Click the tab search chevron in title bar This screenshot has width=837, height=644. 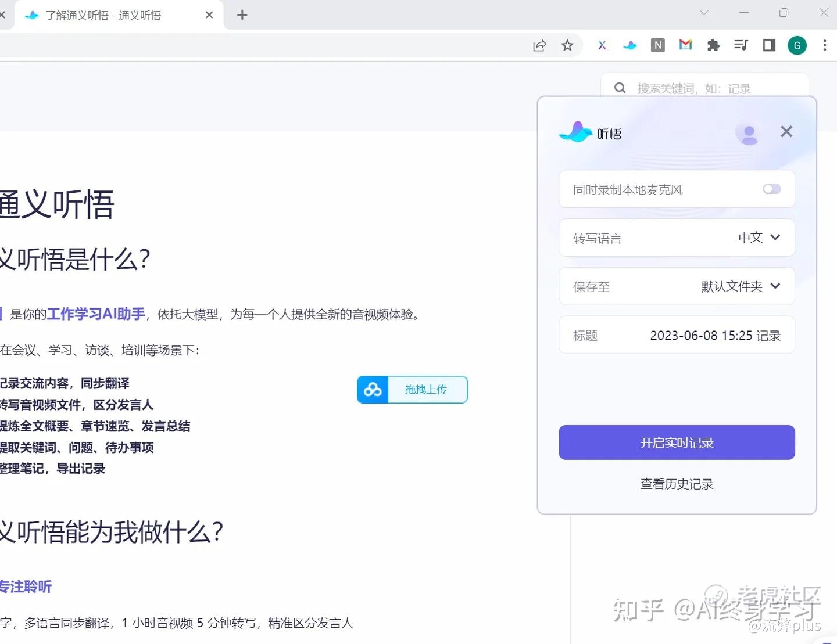pyautogui.click(x=704, y=13)
